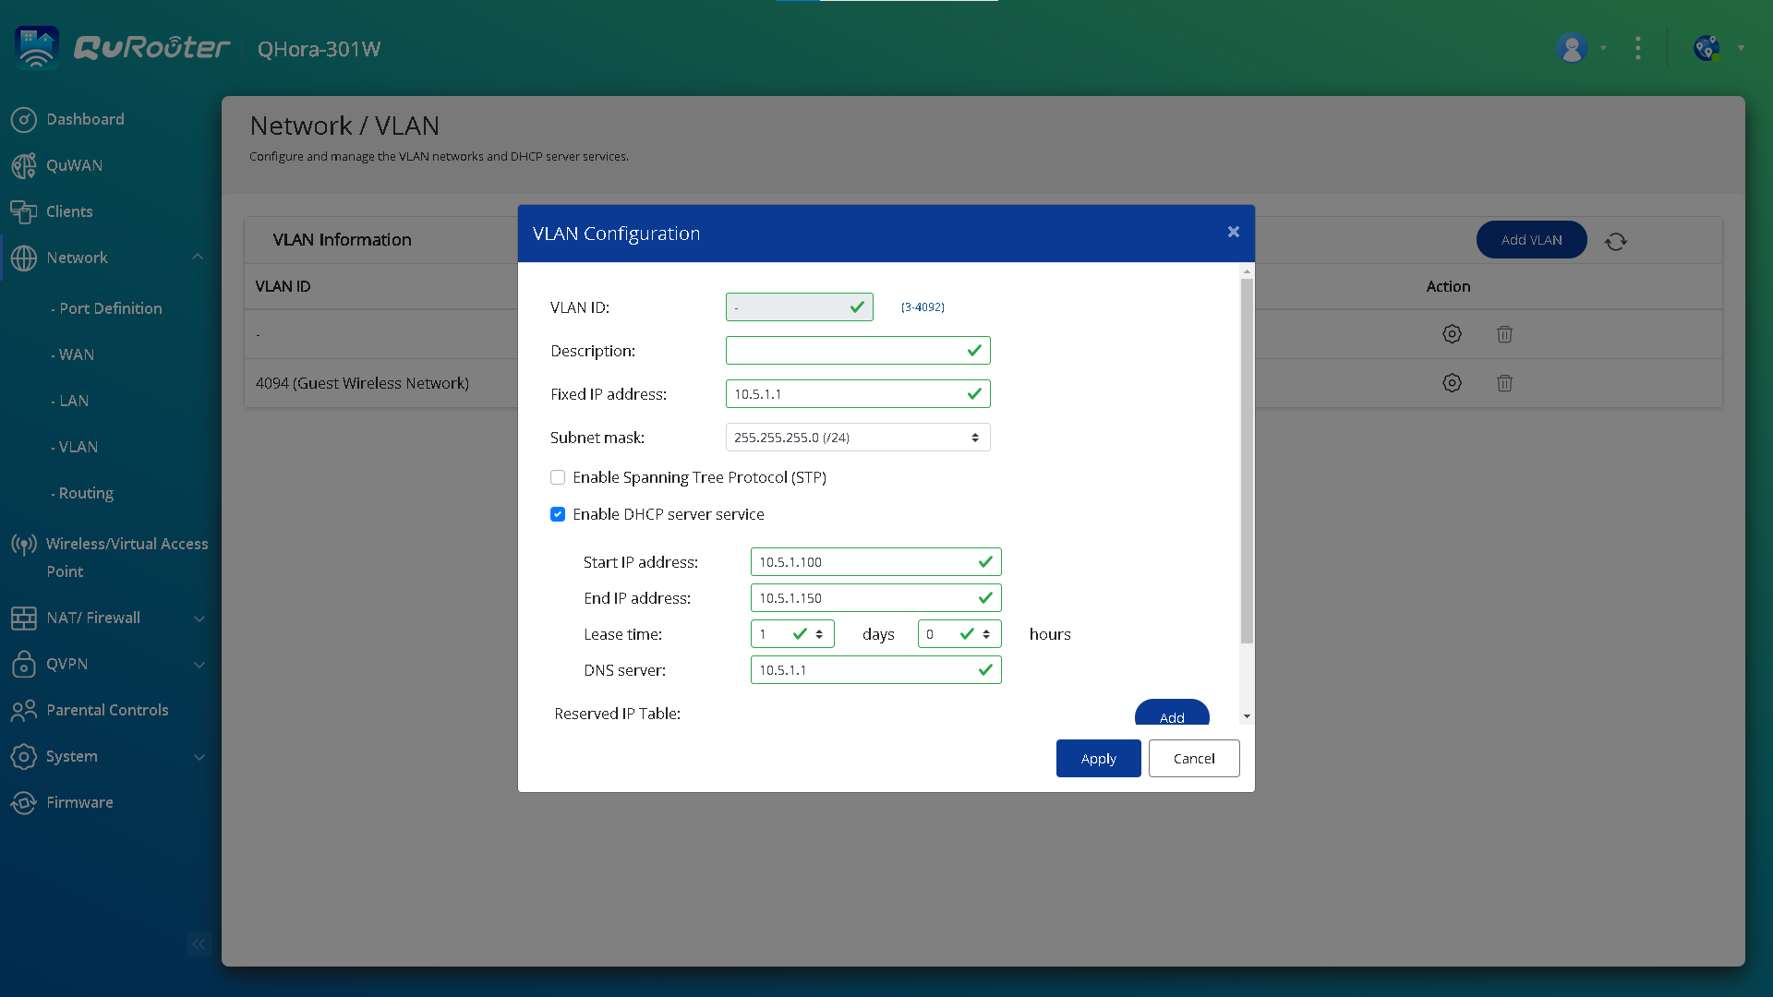Delete the Guest Wireless Network VLAN
The image size is (1773, 997).
pos(1504,383)
